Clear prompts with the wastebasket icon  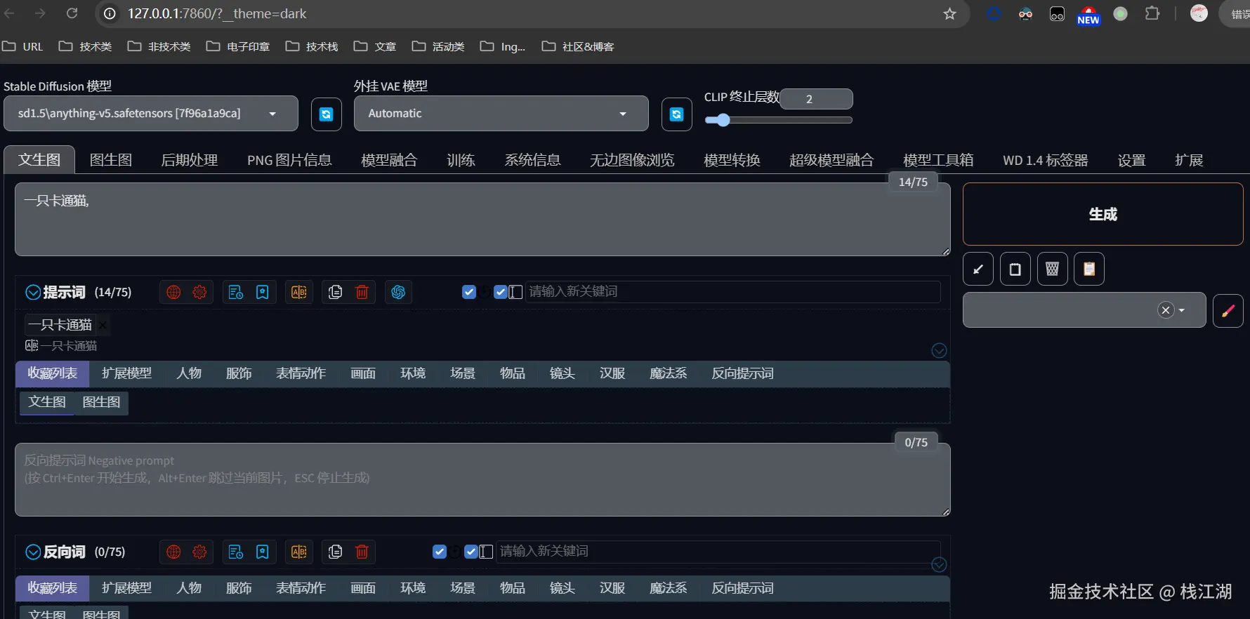point(1052,269)
